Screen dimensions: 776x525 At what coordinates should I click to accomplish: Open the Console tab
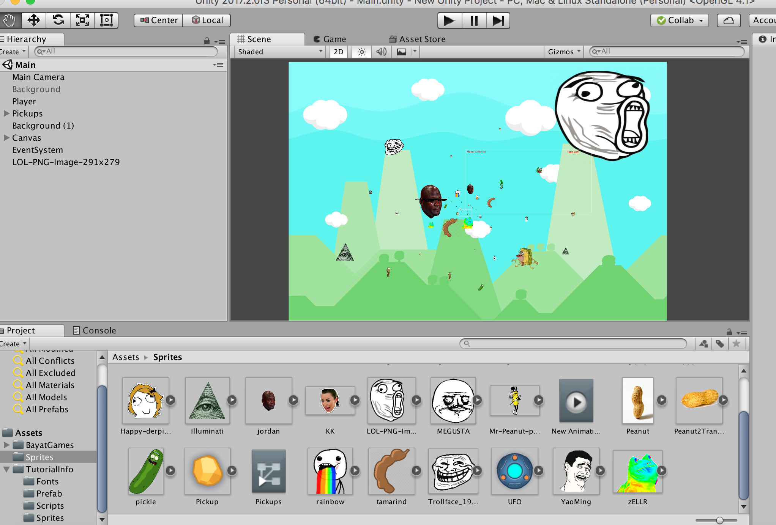pos(94,330)
